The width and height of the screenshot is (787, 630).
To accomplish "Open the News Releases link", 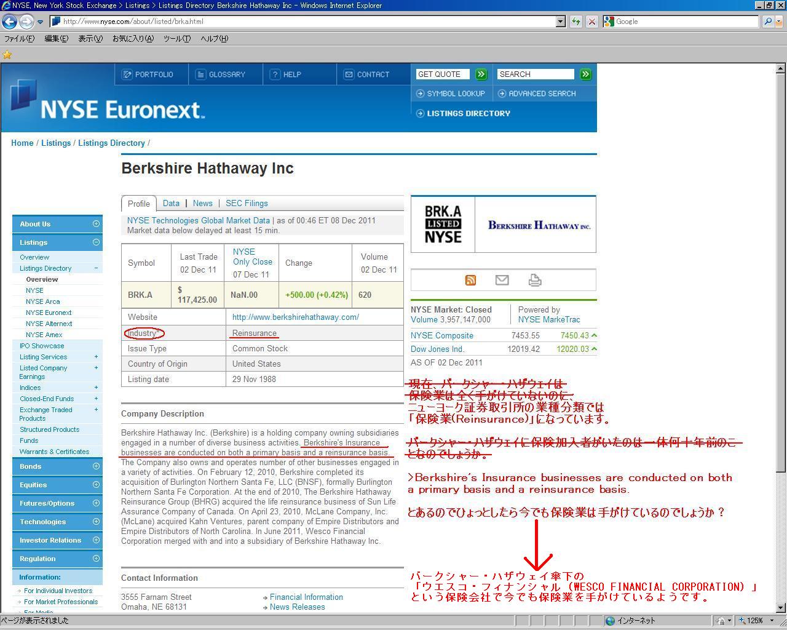I will pos(297,607).
